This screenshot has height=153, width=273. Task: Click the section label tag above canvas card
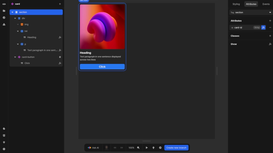(84, 1)
